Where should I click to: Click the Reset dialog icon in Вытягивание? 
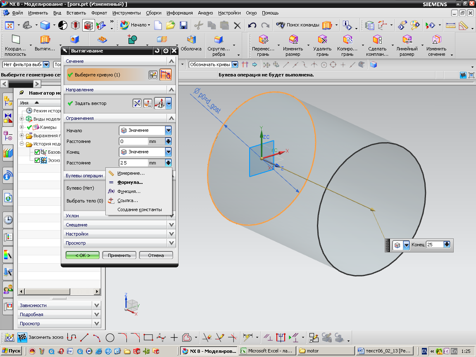157,51
